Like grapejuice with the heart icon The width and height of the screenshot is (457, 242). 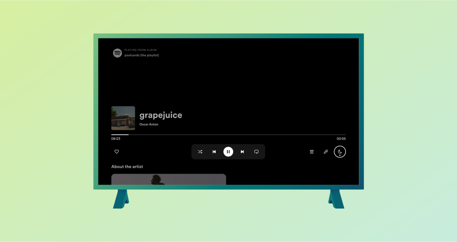tap(116, 152)
